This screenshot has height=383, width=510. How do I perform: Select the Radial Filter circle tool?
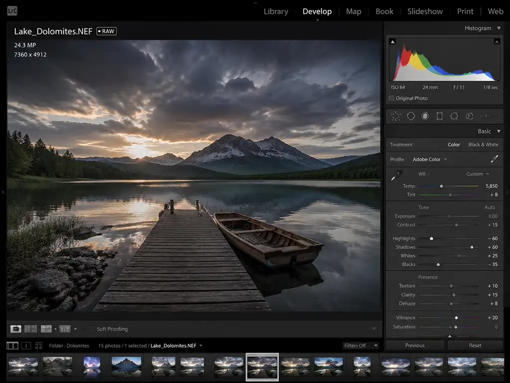(454, 116)
